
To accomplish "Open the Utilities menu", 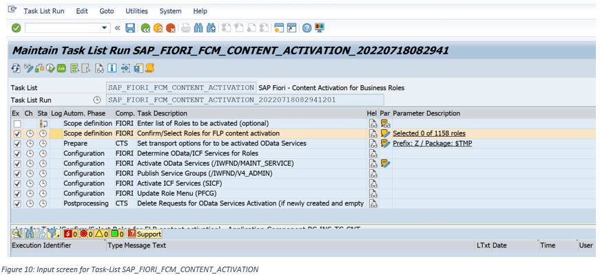I will point(136,11).
